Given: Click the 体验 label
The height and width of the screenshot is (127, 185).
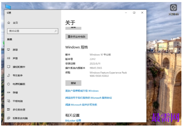Looking at the screenshot, I should [x=68, y=73].
